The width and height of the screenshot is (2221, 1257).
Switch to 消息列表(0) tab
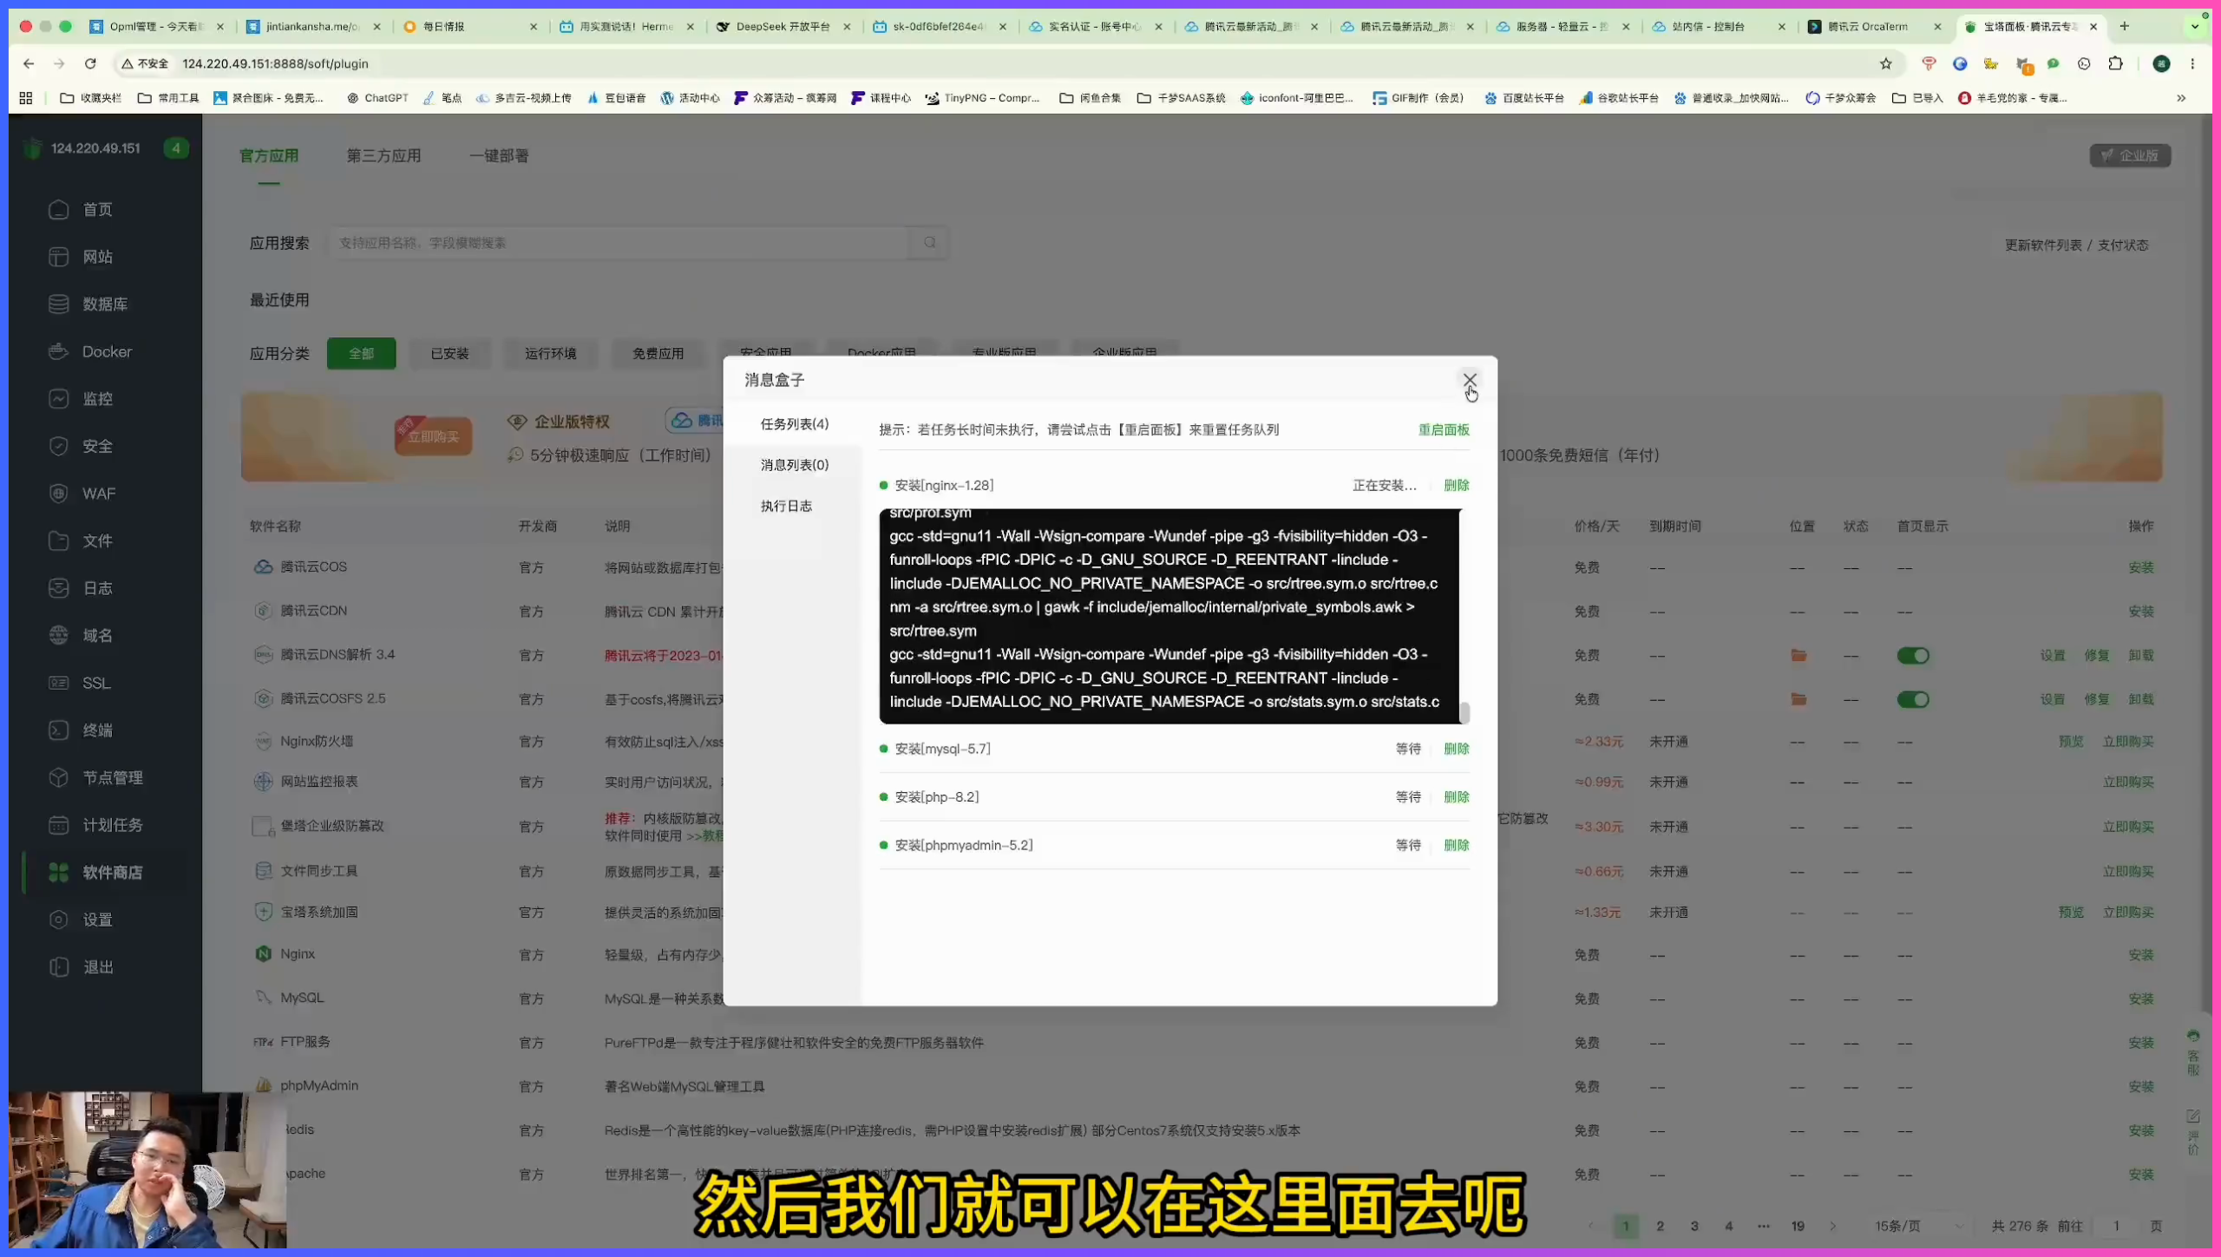794,465
